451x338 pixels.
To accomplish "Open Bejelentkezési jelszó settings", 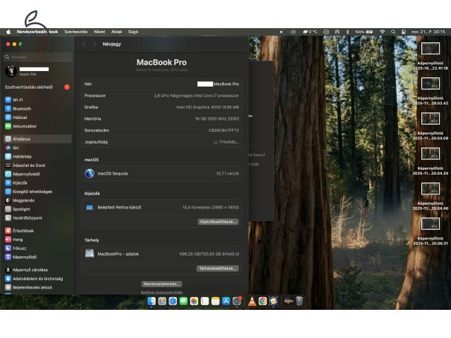I will click(28, 287).
